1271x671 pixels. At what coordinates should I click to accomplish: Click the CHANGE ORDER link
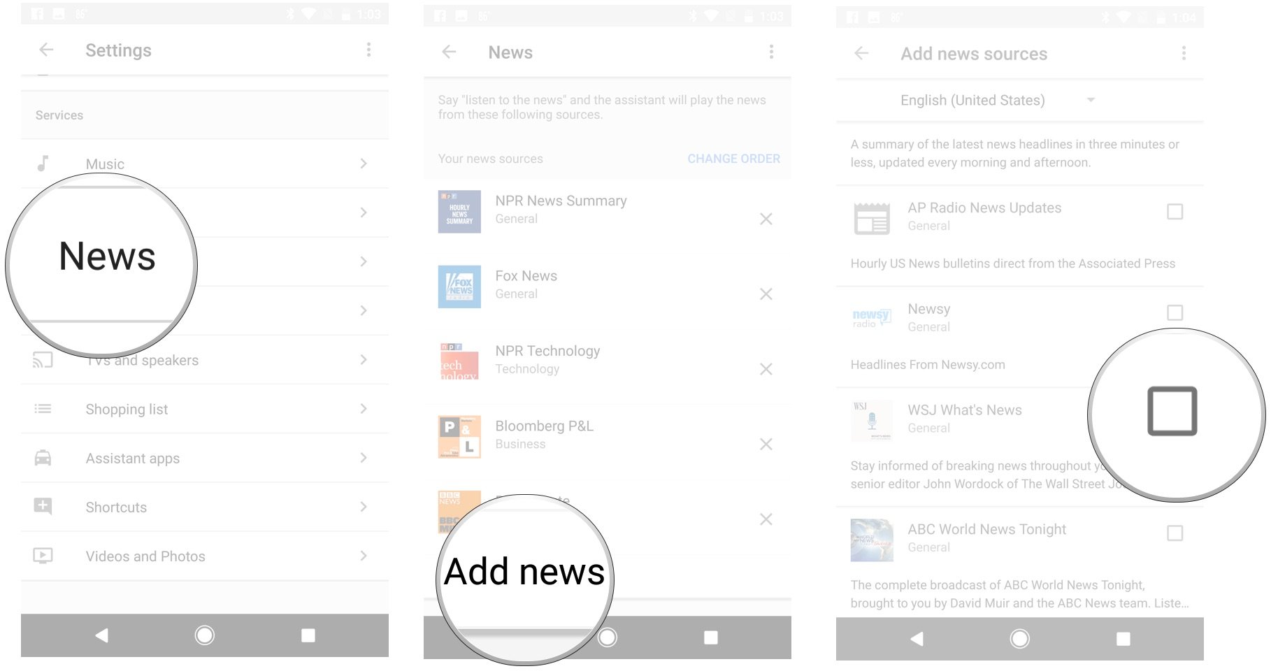click(x=733, y=159)
